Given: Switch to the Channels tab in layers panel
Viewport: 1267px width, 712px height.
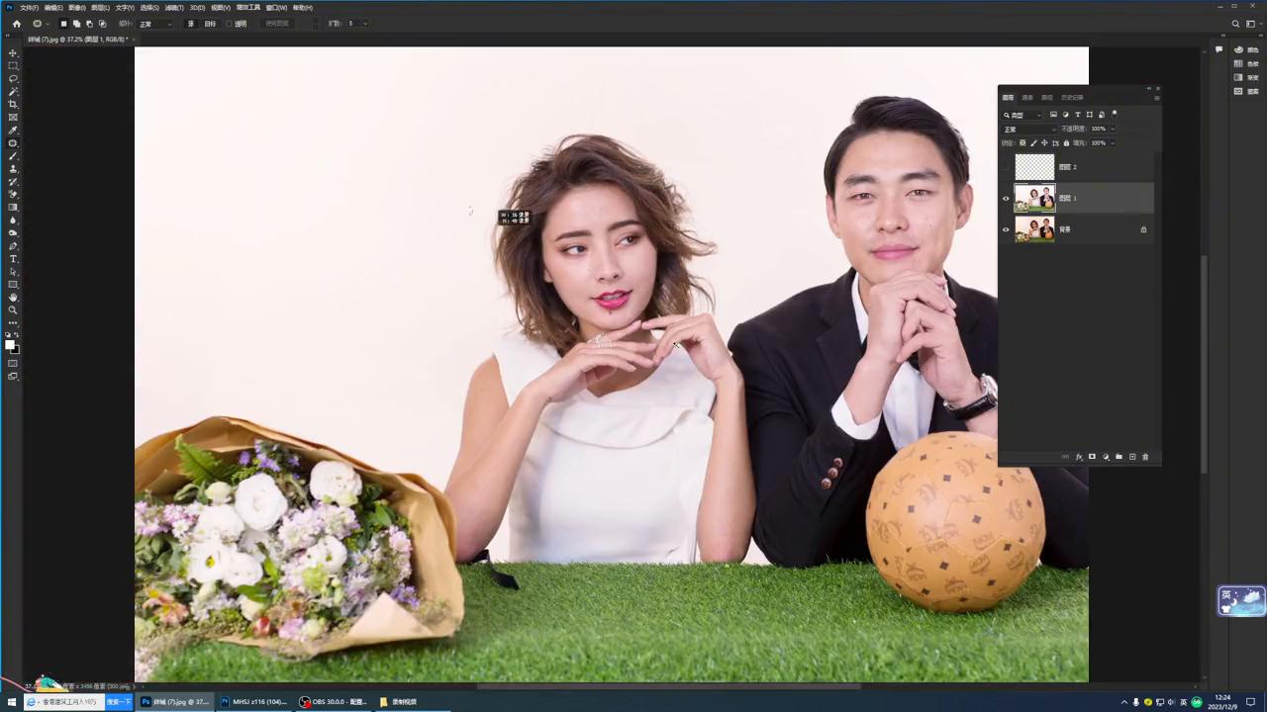Looking at the screenshot, I should [1027, 98].
